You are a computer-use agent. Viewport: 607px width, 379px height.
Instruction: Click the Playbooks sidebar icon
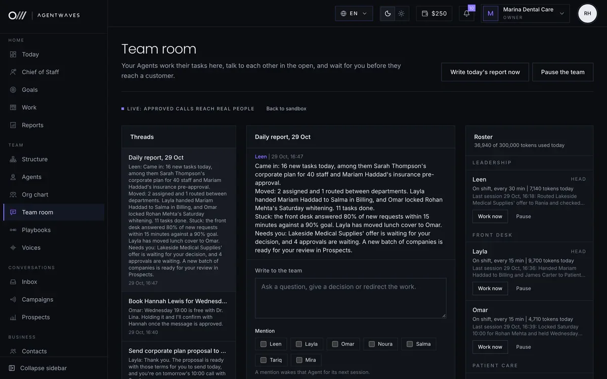tap(13, 230)
